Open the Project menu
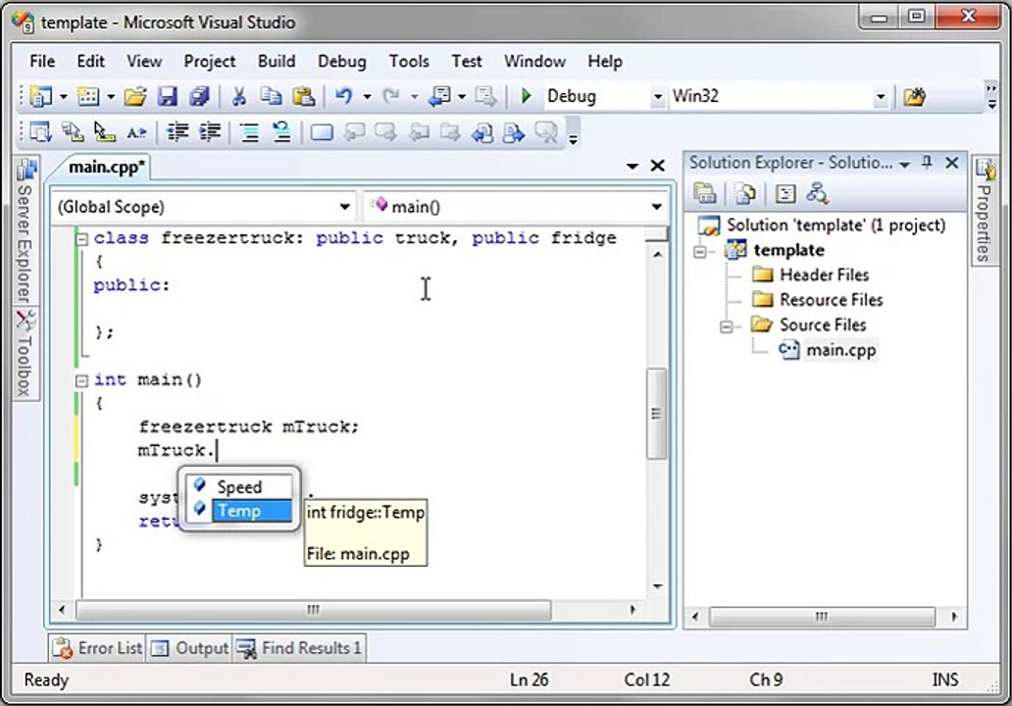 coord(210,62)
